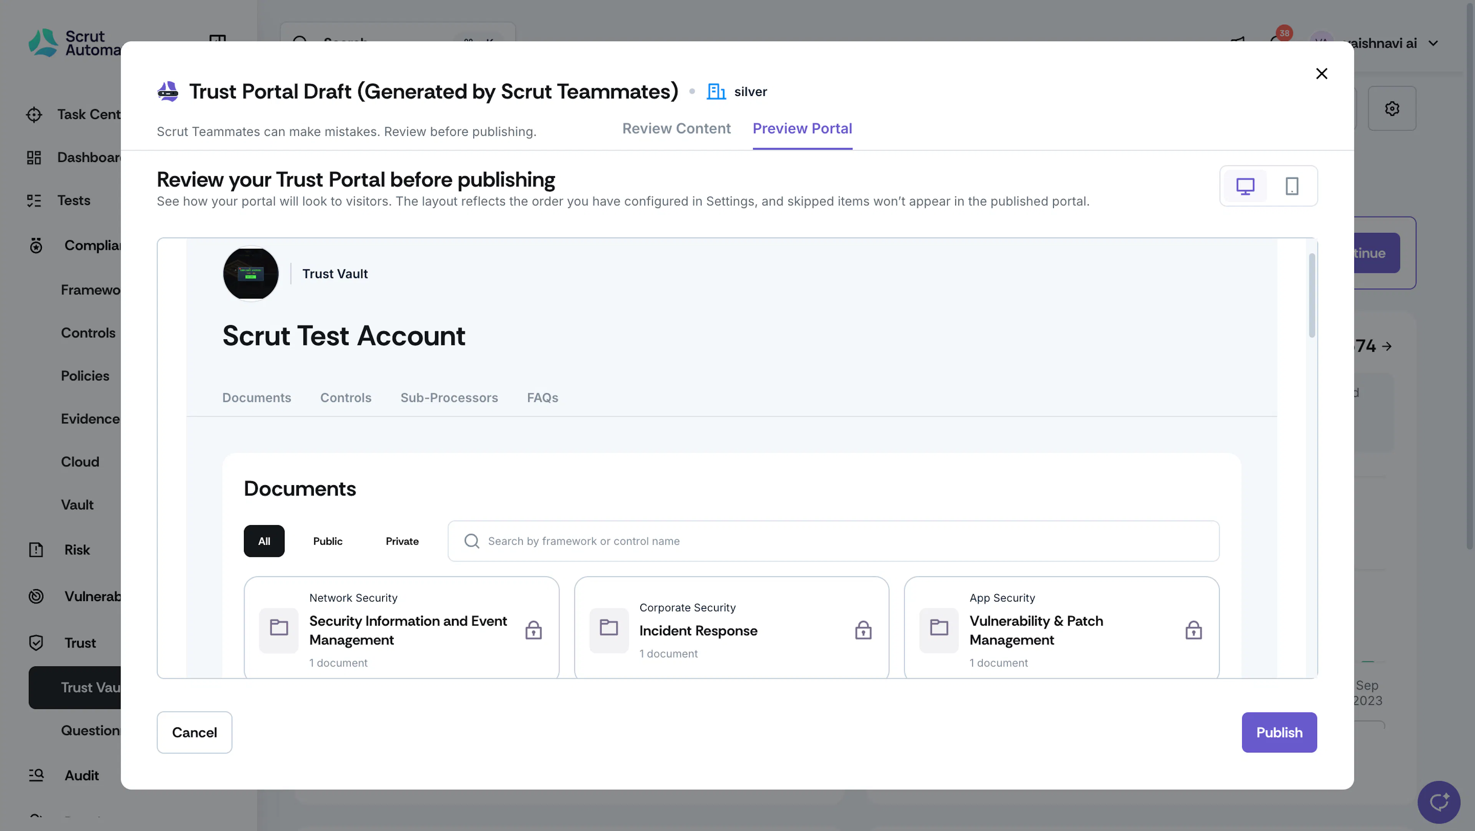Filter documents by Private

tap(402, 541)
